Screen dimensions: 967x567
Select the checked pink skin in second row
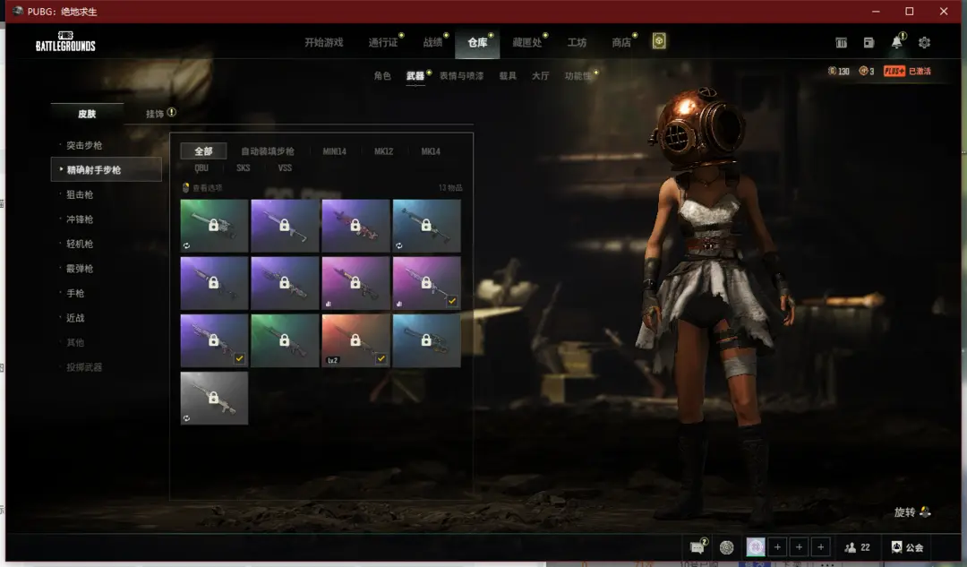pyautogui.click(x=426, y=283)
